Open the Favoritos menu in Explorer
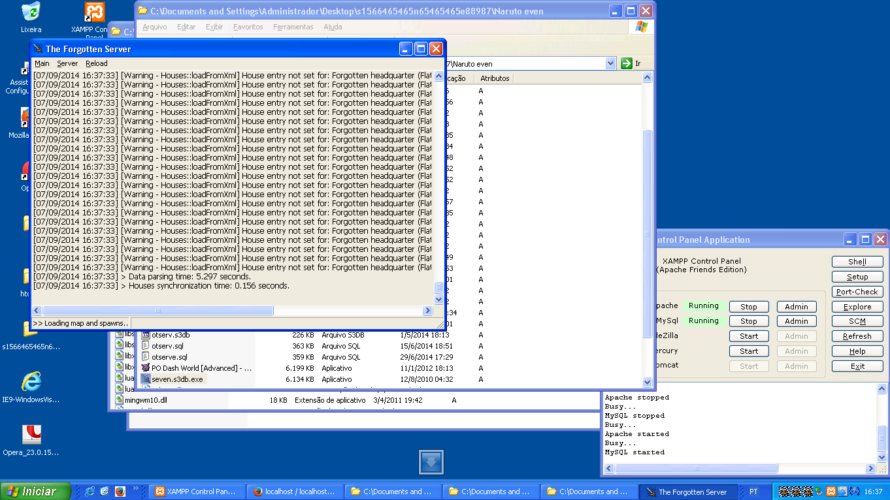 [x=248, y=27]
